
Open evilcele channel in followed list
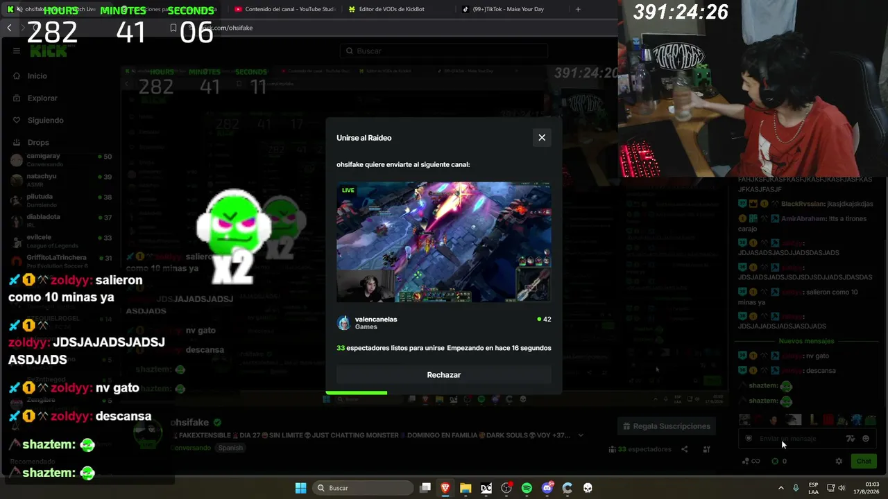tap(61, 240)
